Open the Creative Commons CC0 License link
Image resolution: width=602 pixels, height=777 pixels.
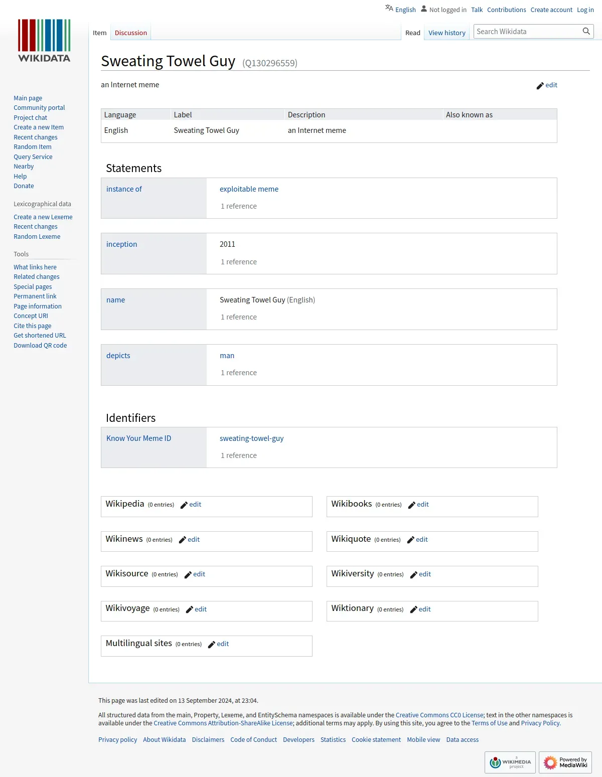(x=439, y=715)
